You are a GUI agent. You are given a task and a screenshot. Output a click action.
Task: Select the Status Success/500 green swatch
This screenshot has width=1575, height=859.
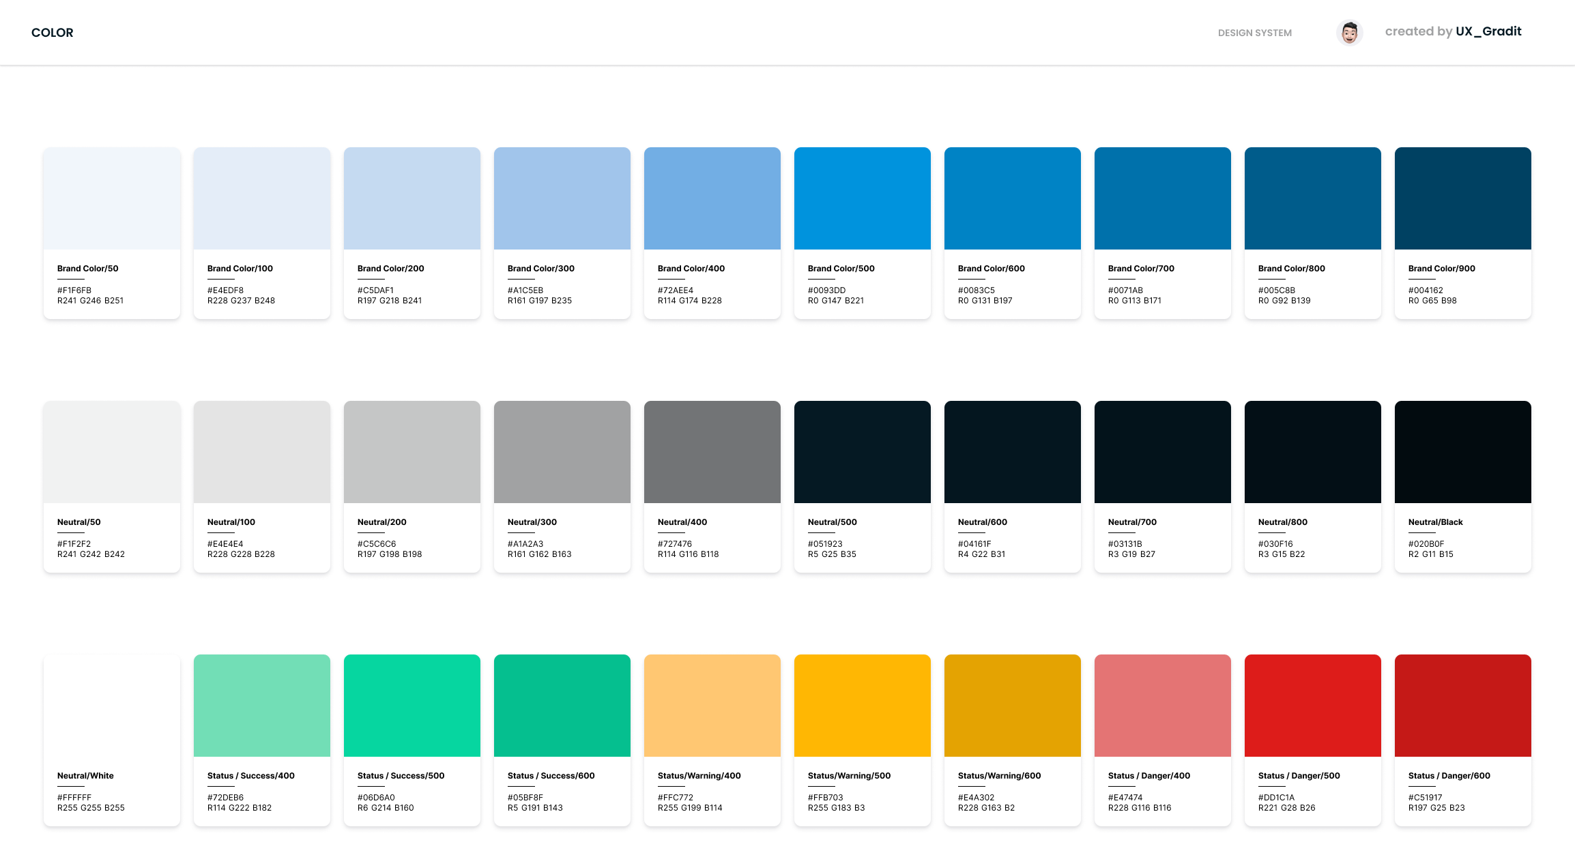pyautogui.click(x=411, y=706)
